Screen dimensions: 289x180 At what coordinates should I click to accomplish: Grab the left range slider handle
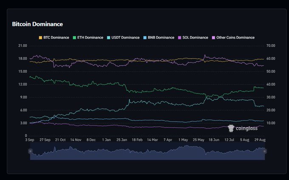click(31, 151)
